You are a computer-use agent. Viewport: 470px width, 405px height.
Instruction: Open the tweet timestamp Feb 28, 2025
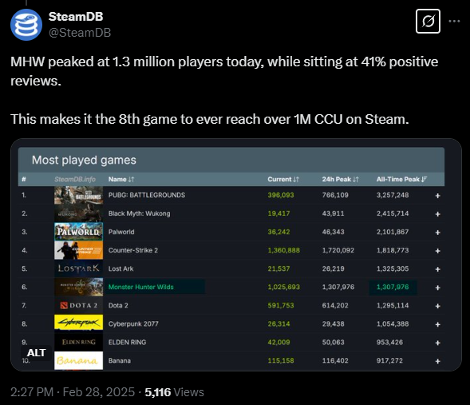[73, 391]
